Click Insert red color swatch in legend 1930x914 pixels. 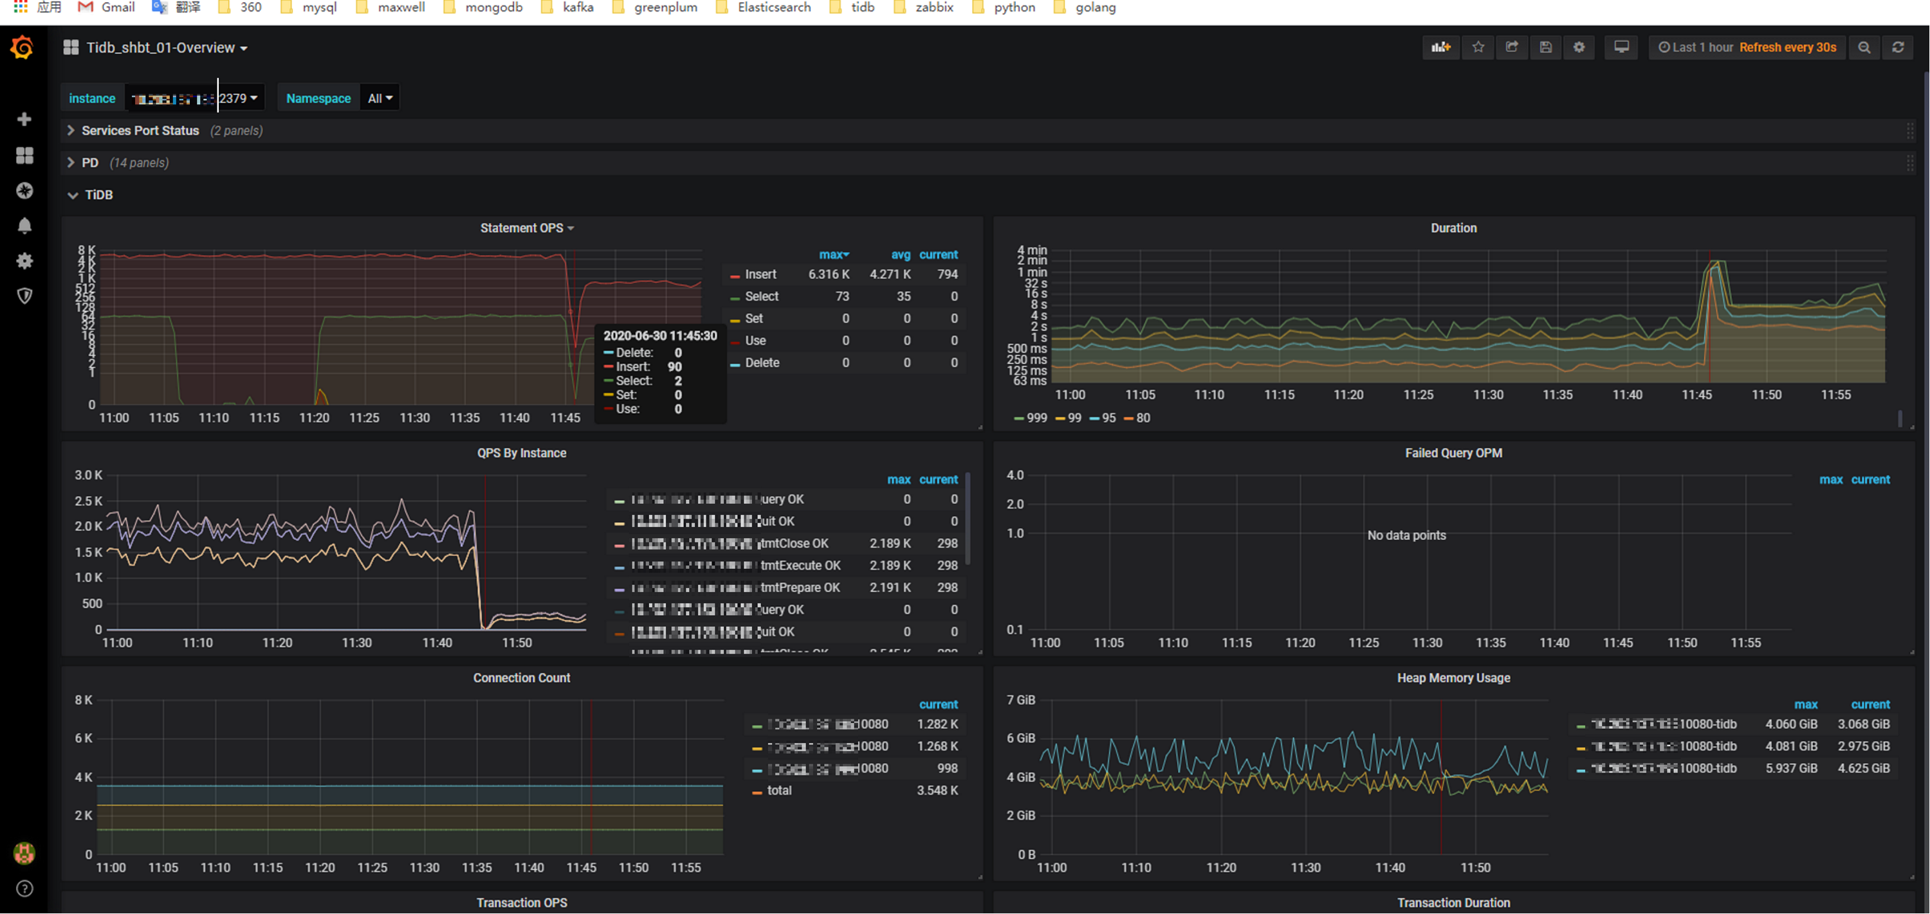click(x=735, y=276)
